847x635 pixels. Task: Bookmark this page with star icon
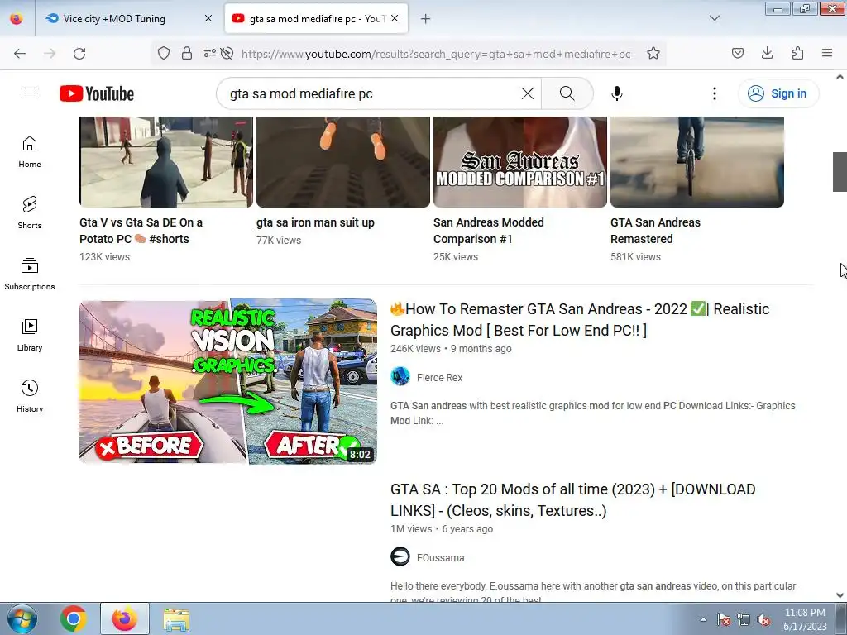click(x=653, y=53)
